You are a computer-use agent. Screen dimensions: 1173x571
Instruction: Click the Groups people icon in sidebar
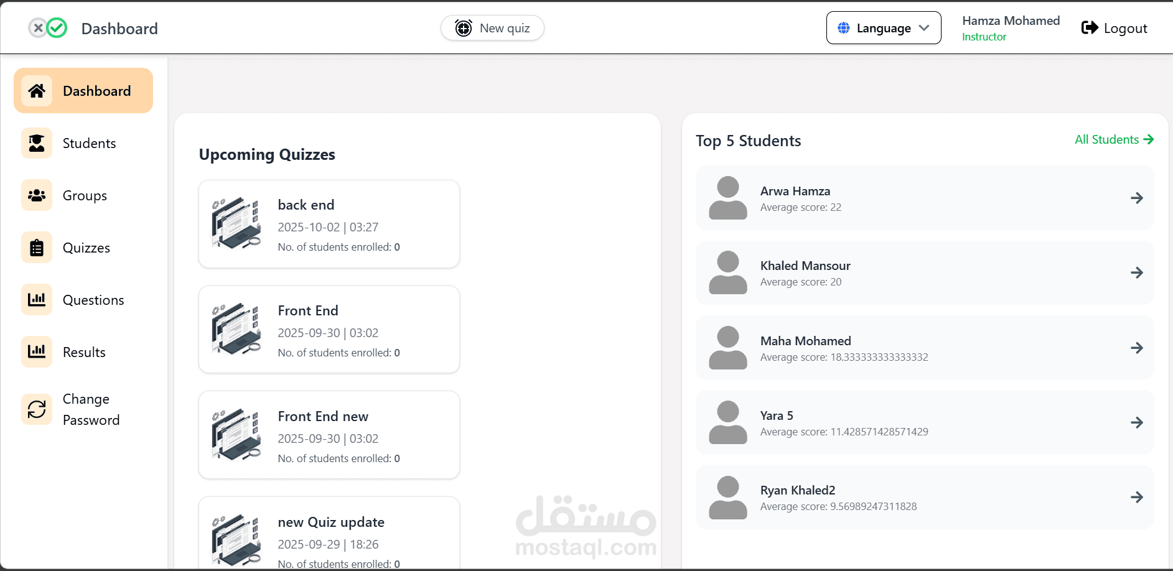click(37, 195)
